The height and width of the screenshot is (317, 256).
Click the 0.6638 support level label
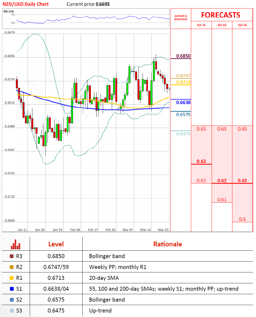coord(183,102)
